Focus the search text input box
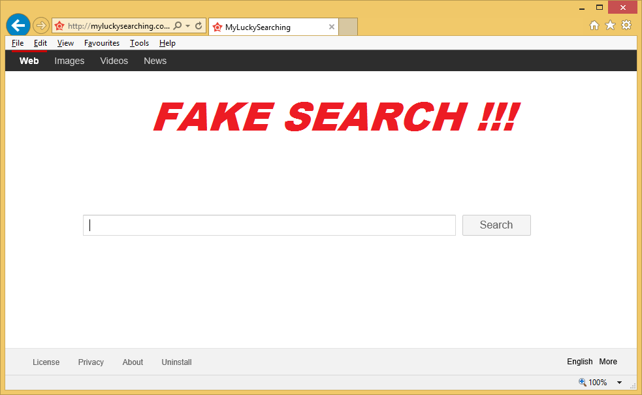 (269, 225)
